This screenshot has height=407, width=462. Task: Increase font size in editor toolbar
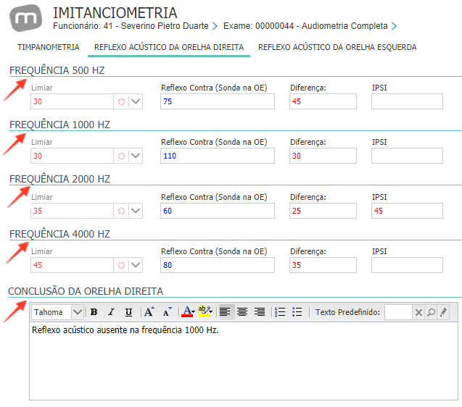[x=149, y=312]
